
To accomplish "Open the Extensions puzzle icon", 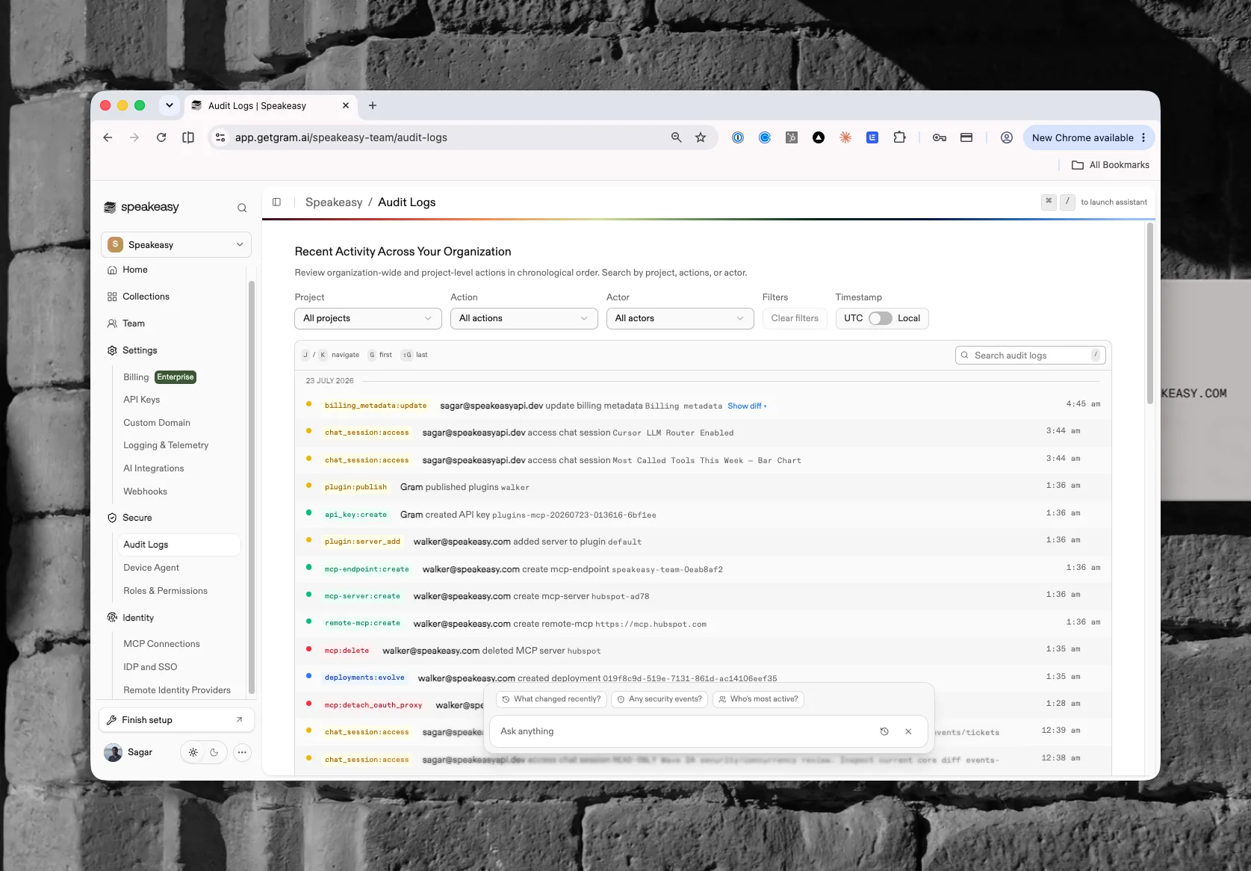I will tap(899, 137).
